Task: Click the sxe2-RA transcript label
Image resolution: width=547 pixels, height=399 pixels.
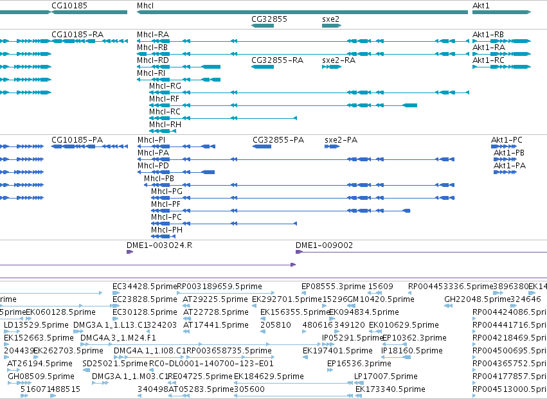Action: [x=339, y=60]
